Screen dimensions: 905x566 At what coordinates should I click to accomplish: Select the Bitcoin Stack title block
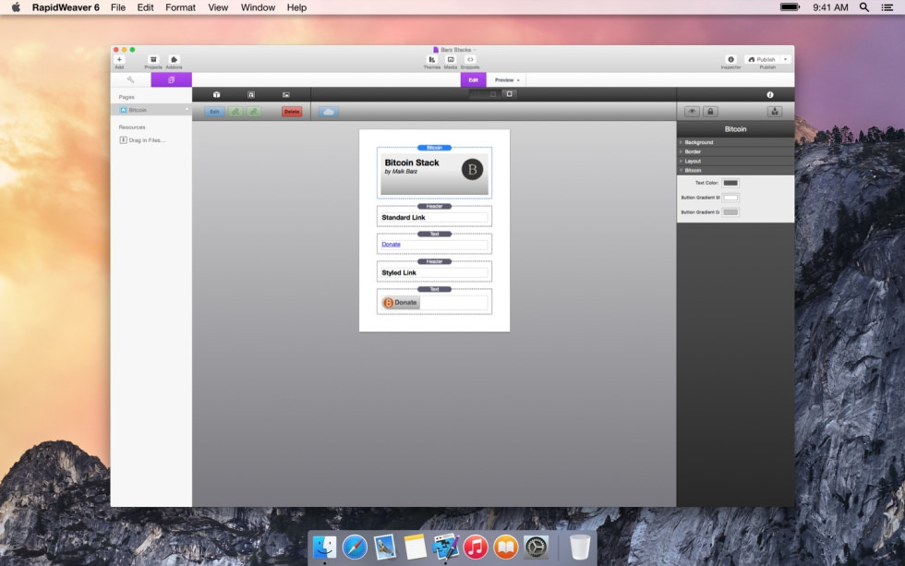[434, 173]
